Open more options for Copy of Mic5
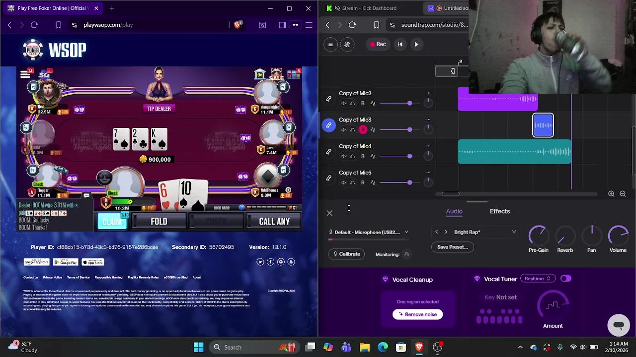This screenshot has width=636, height=357. click(428, 173)
